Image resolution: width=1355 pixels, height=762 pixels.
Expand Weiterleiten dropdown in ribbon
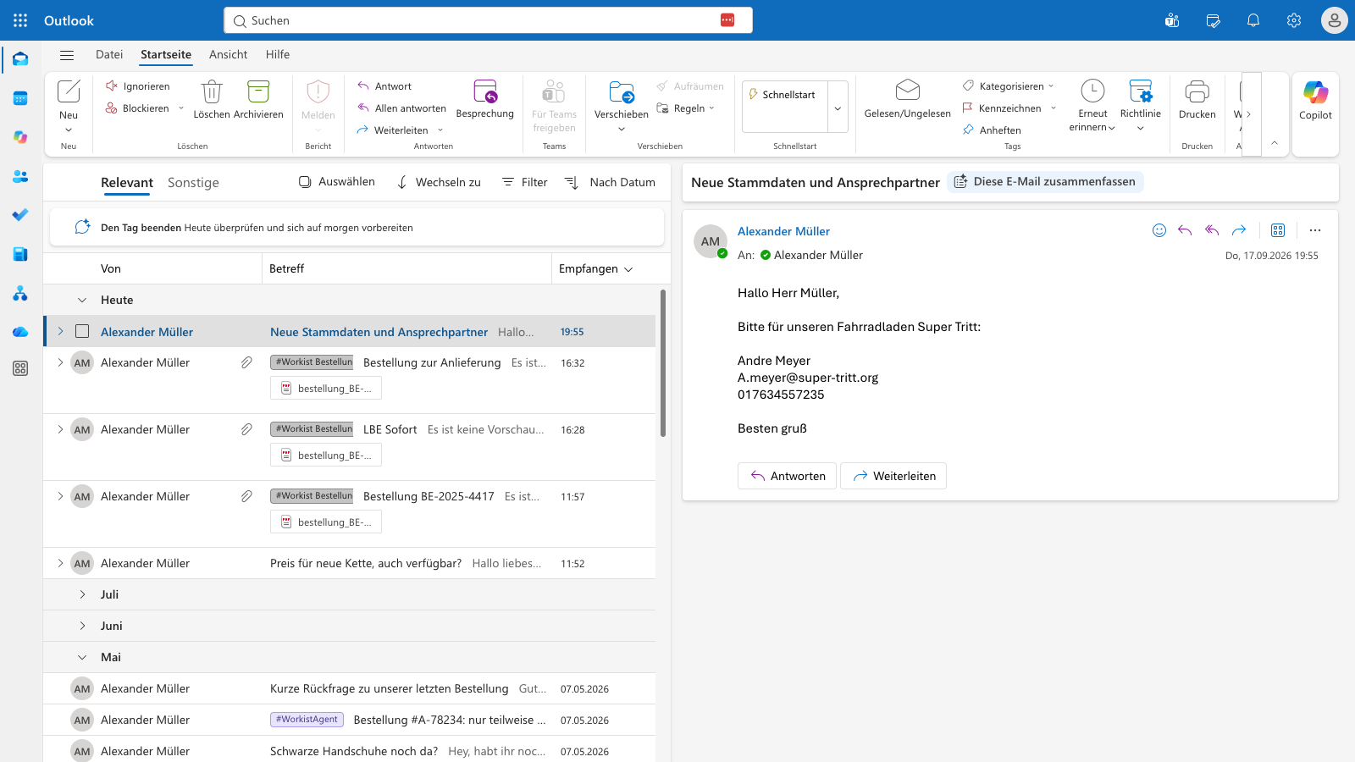coord(440,130)
